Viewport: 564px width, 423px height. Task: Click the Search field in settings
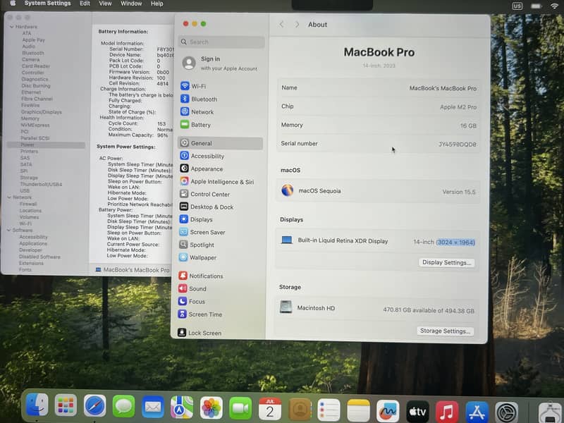click(x=221, y=42)
